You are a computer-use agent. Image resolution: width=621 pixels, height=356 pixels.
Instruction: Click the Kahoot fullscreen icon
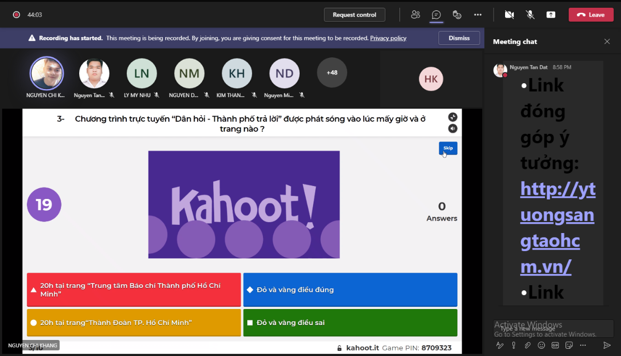point(453,117)
